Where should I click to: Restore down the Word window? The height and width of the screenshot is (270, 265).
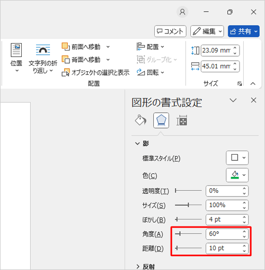tap(229, 12)
